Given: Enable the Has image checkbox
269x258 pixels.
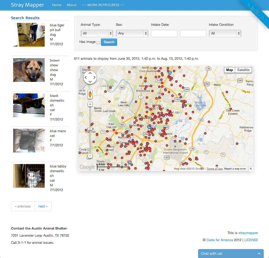Looking at the screenshot, I should pyautogui.click(x=98, y=43).
